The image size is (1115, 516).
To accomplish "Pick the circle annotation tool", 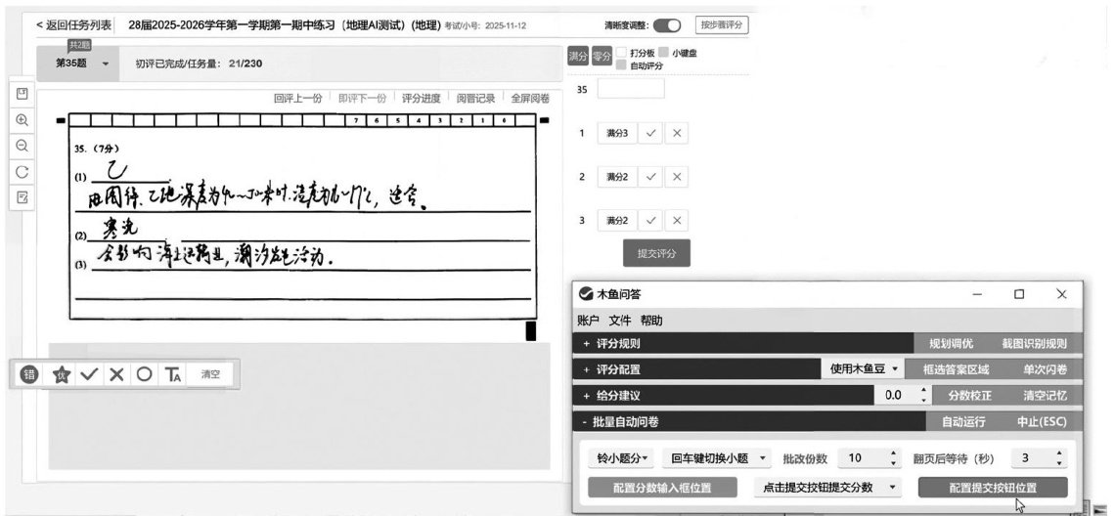I will (144, 374).
